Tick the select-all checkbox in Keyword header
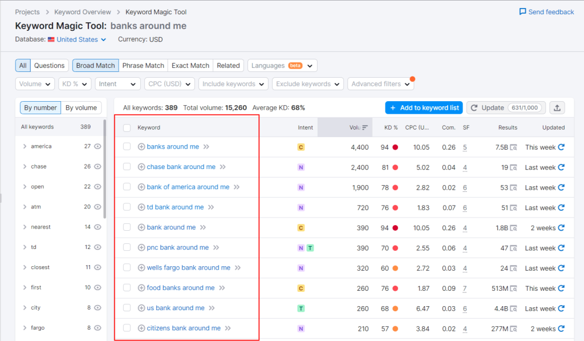This screenshot has width=584, height=341. [x=127, y=127]
